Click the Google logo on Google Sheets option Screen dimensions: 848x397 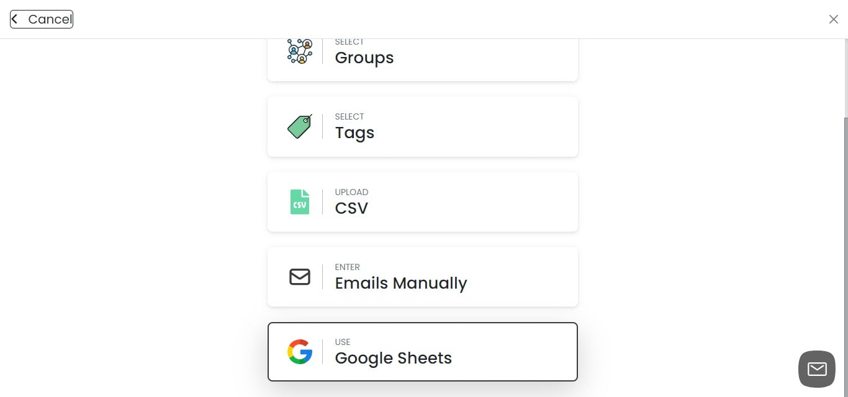299,352
